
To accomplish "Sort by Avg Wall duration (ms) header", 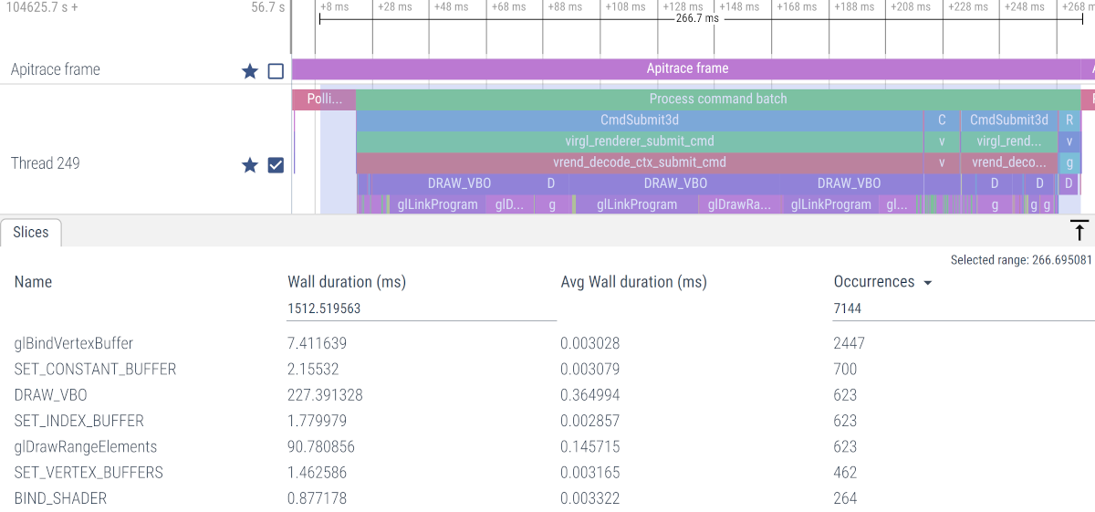I will click(633, 282).
